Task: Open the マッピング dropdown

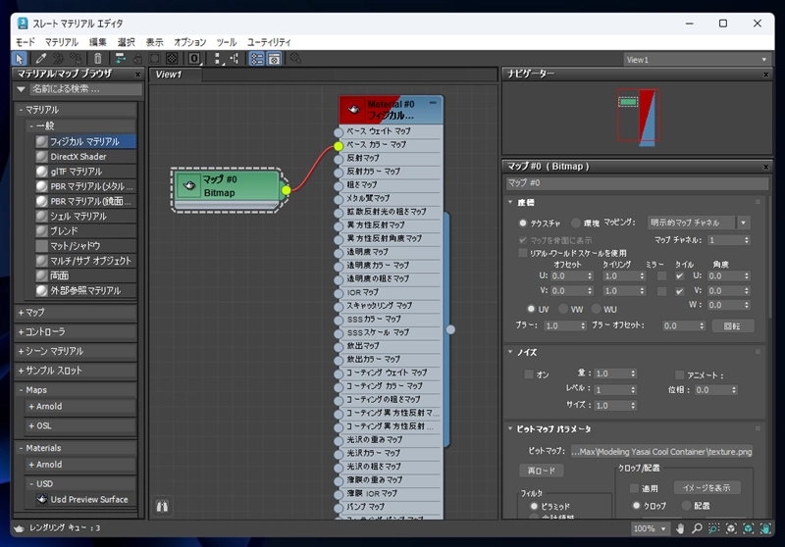Action: (x=699, y=223)
